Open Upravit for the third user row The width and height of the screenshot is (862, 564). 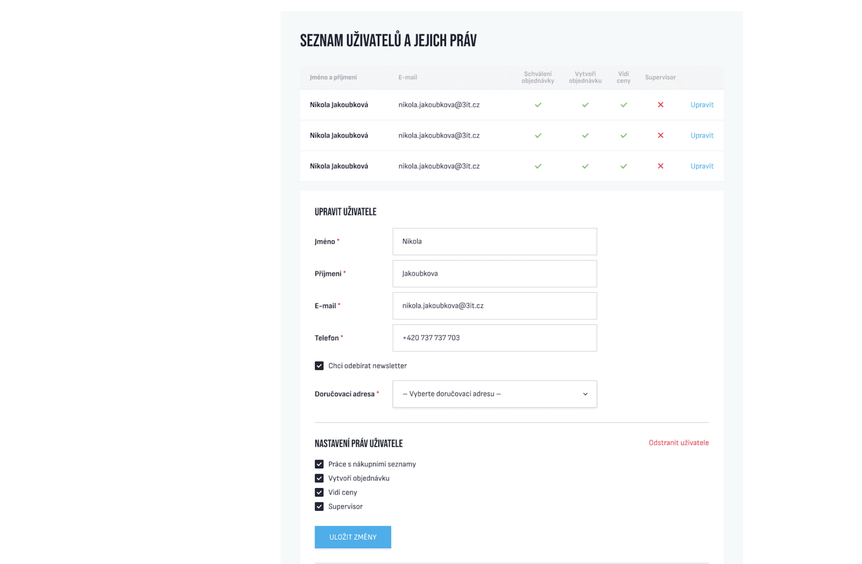702,166
